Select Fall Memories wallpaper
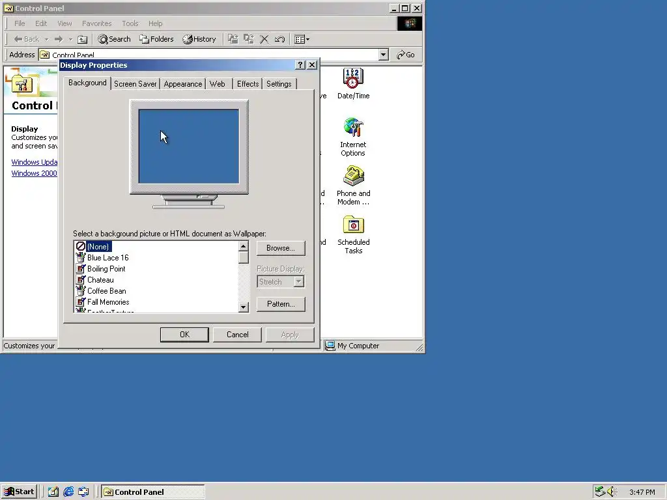The width and height of the screenshot is (667, 500). pyautogui.click(x=108, y=302)
